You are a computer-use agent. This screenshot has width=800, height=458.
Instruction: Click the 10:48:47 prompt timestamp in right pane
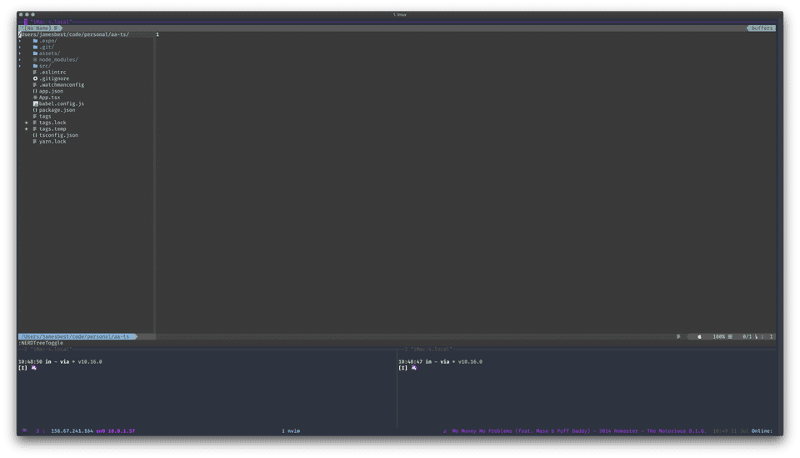[x=410, y=361]
